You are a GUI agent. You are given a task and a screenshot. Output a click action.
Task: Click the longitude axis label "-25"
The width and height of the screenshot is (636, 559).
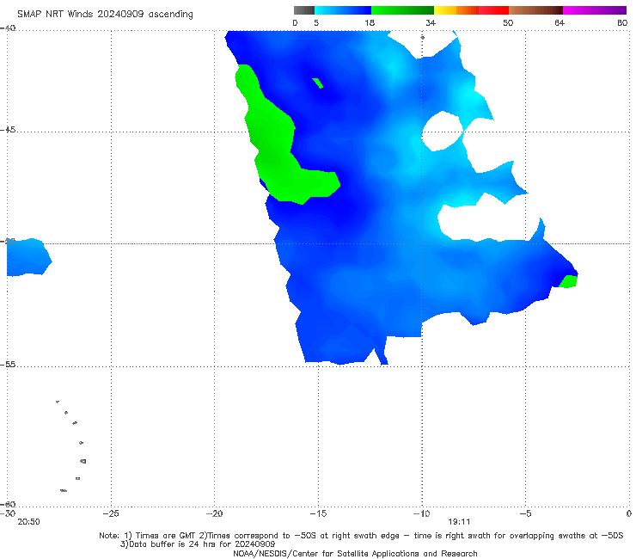click(111, 513)
